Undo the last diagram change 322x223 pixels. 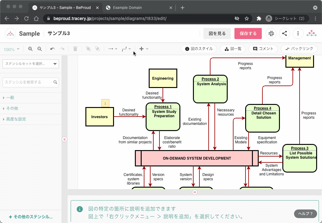[53, 49]
